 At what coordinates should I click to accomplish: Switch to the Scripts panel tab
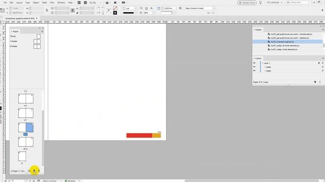pyautogui.click(x=258, y=30)
